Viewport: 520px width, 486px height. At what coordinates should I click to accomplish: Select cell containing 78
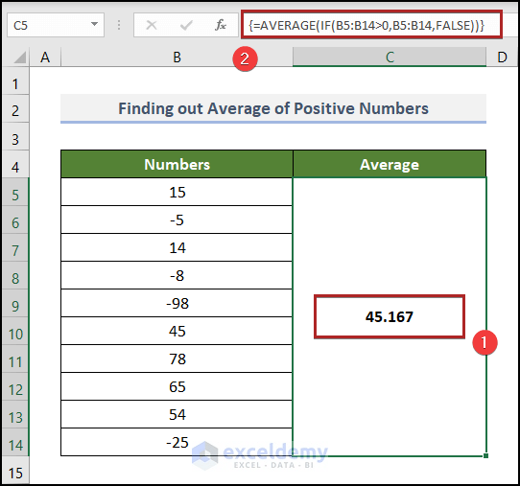[x=177, y=359]
